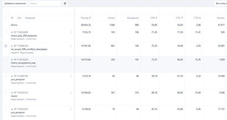
Task: Expand the 'Все типы' campaign type dropdown
Action: (221, 3)
